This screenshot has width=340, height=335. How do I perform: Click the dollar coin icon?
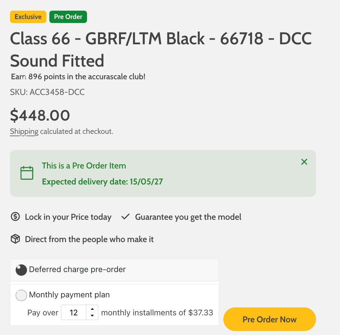tap(15, 217)
